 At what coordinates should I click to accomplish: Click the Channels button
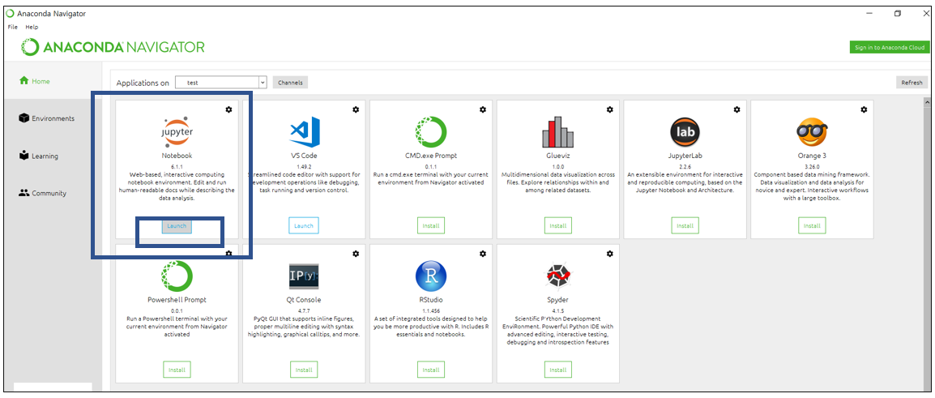click(x=290, y=83)
